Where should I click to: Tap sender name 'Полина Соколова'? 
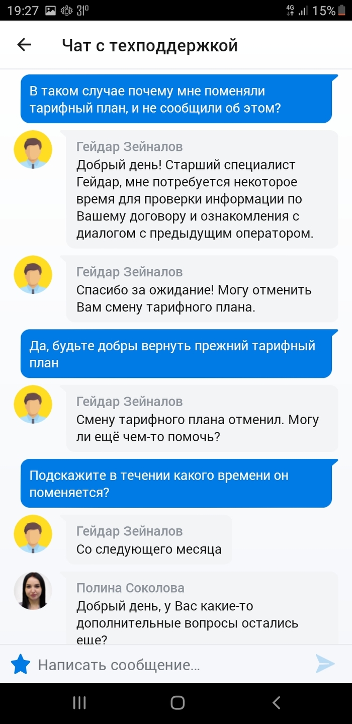pyautogui.click(x=130, y=588)
